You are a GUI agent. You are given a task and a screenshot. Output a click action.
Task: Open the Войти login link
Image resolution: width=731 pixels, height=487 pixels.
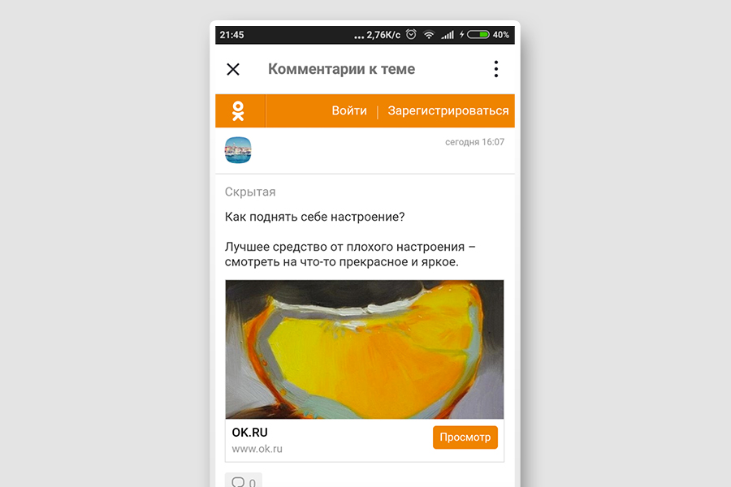pos(349,111)
